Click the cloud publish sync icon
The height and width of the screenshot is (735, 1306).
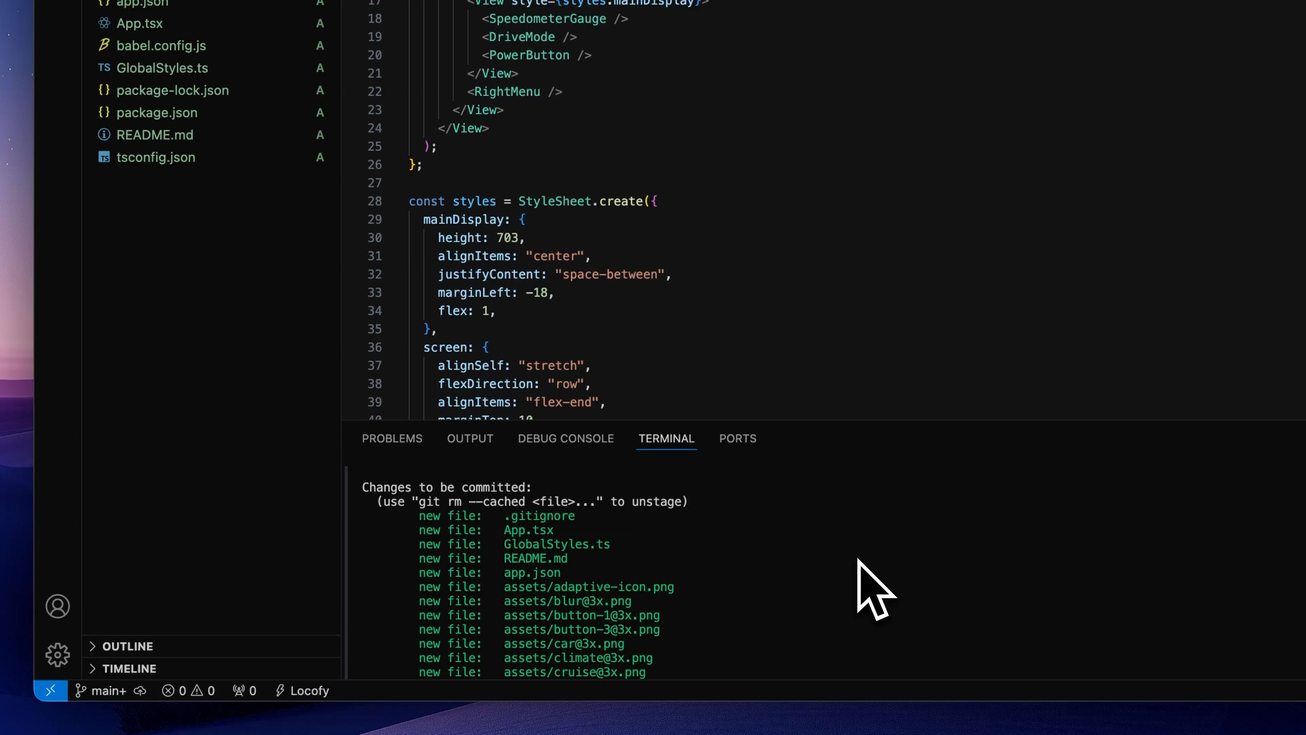140,691
